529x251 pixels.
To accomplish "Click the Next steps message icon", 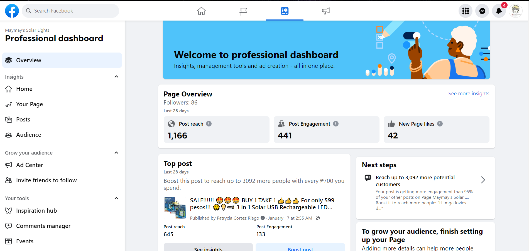I will 368,178.
